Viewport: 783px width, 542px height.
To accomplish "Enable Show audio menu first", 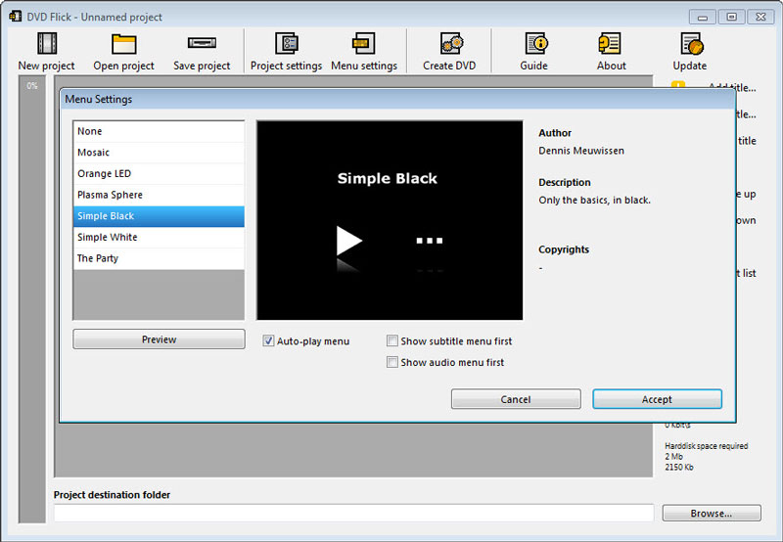I will click(392, 363).
